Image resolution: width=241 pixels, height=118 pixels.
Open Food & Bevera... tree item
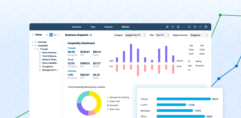[x=50, y=56]
